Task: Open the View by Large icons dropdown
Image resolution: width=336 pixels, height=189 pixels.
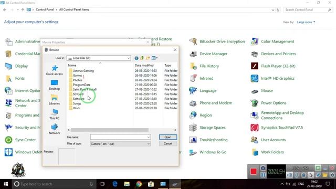Action: click(306, 22)
